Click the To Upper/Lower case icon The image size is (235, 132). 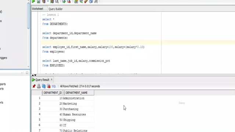81,1
